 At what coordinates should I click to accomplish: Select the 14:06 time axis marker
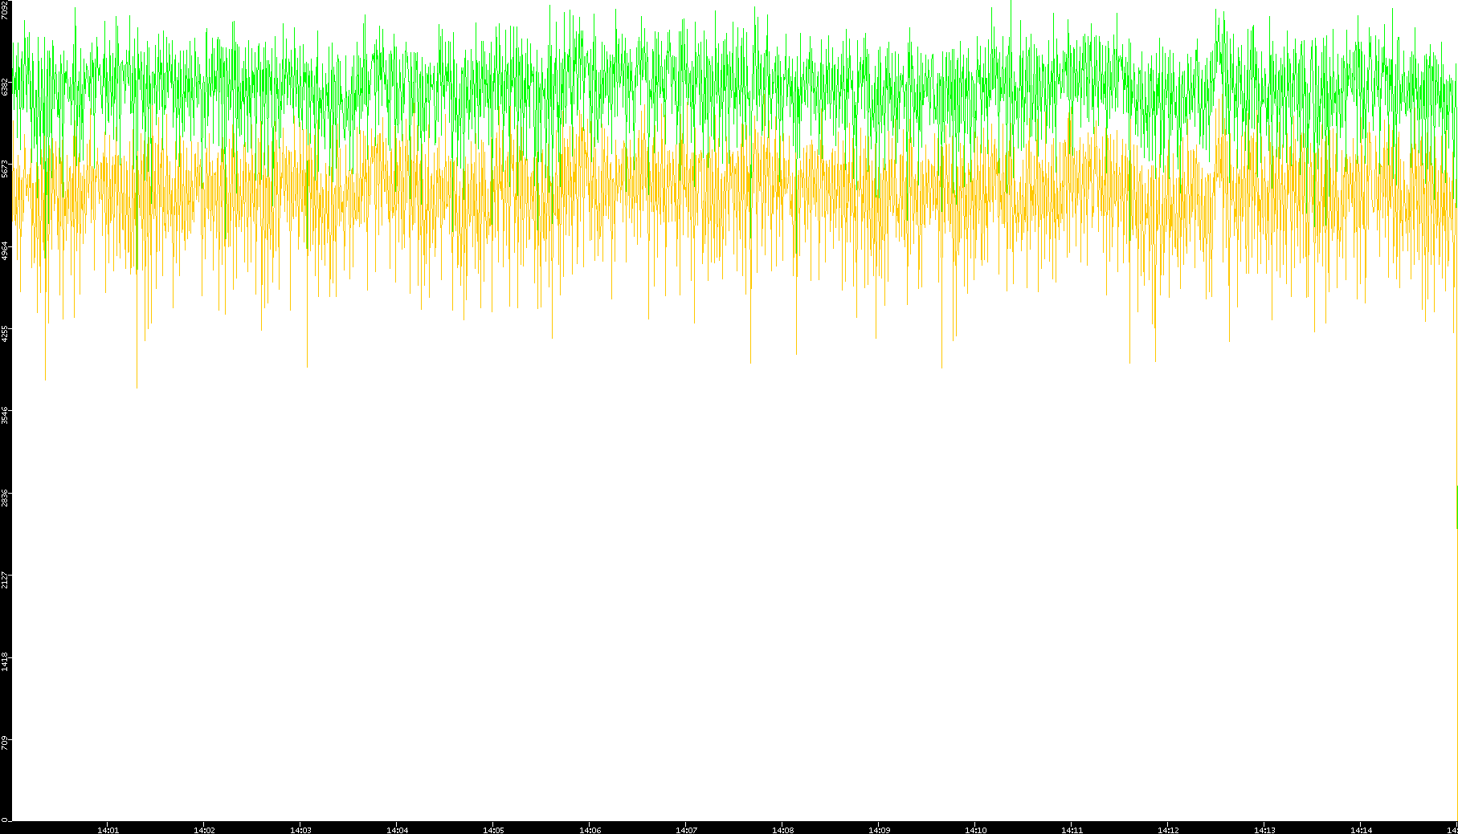point(590,830)
